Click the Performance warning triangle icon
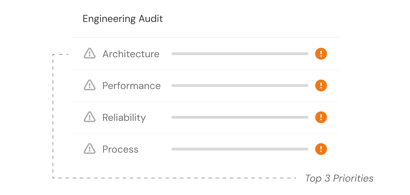410x195 pixels. tap(90, 85)
